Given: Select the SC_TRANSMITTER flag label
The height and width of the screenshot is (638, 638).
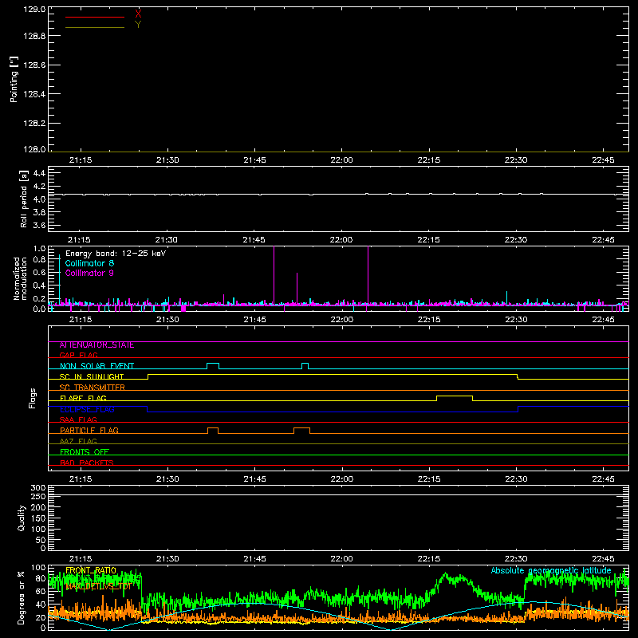Looking at the screenshot, I should [x=93, y=388].
